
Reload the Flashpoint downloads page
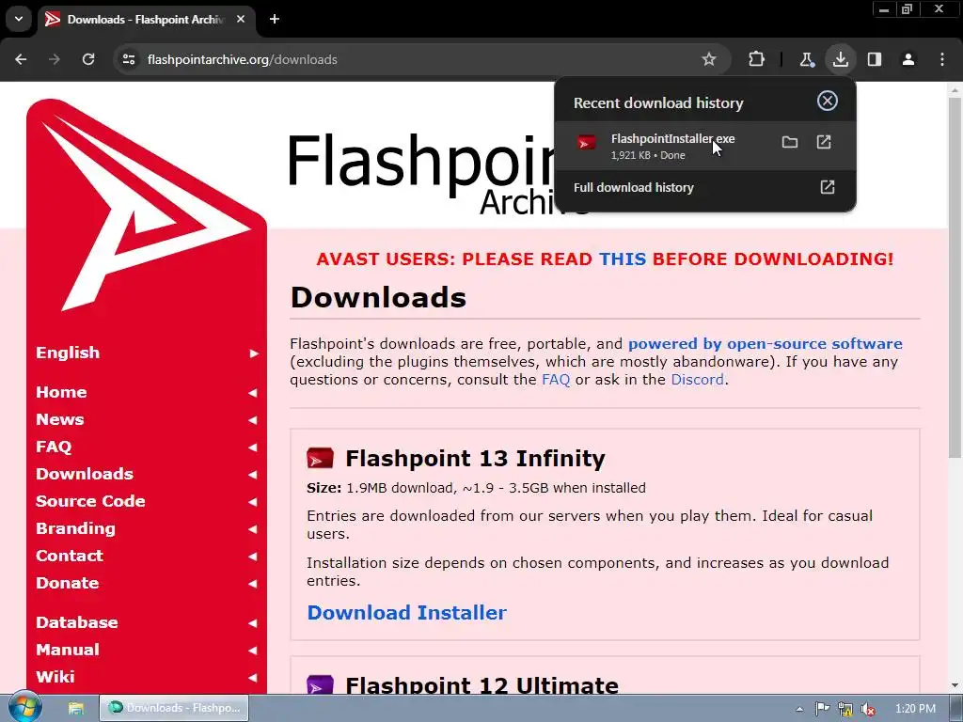pos(88,59)
